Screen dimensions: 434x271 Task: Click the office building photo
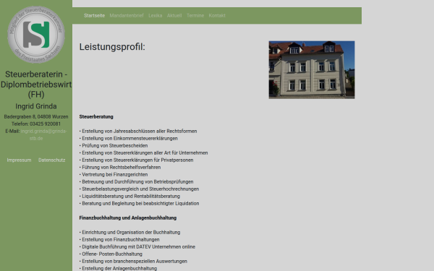[312, 69]
